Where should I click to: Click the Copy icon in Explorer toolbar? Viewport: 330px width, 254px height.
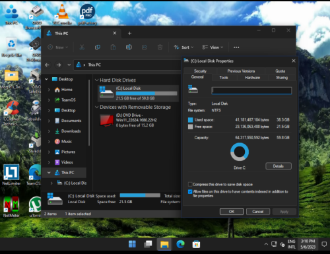click(98, 47)
